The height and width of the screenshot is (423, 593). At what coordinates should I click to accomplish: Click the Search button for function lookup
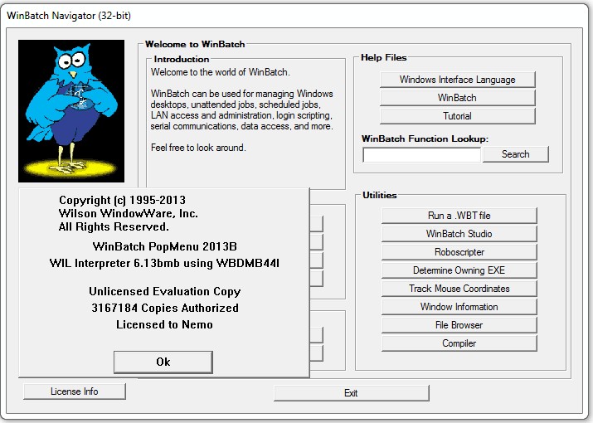[x=516, y=154]
